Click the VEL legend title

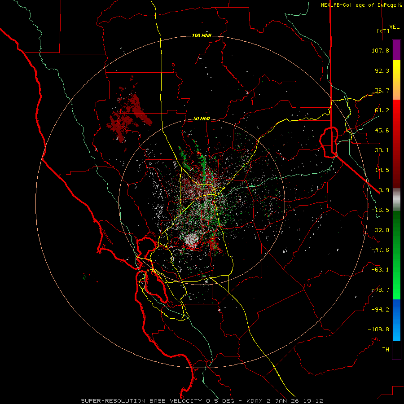point(395,27)
